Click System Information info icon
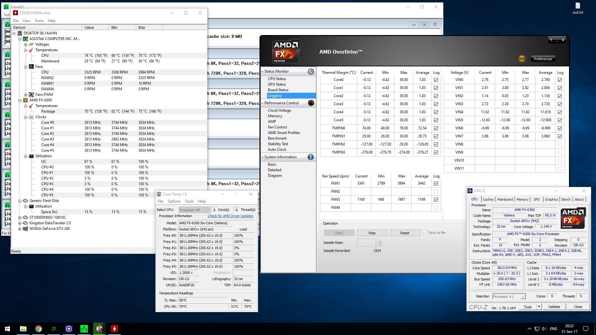Image resolution: width=596 pixels, height=335 pixels. 311,157
